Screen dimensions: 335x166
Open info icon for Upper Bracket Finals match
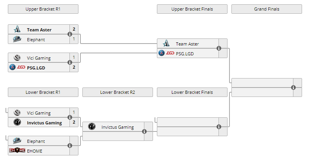pos(219,48)
